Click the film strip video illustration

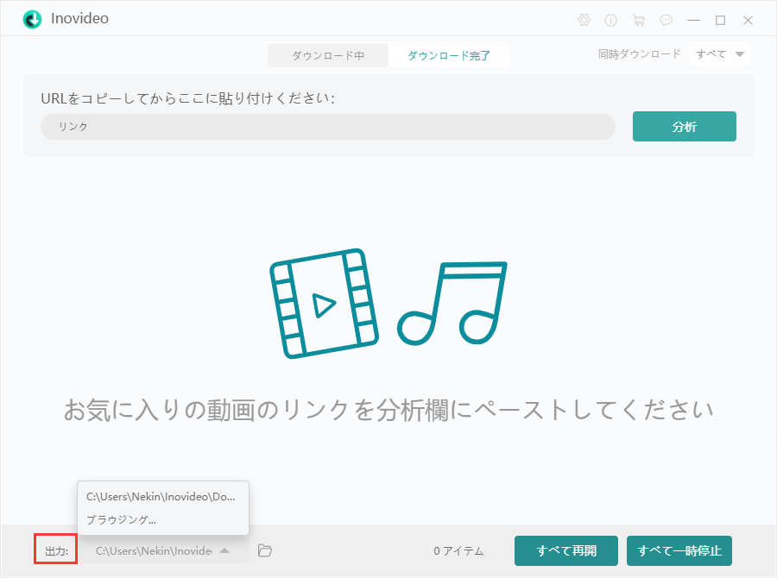point(324,303)
